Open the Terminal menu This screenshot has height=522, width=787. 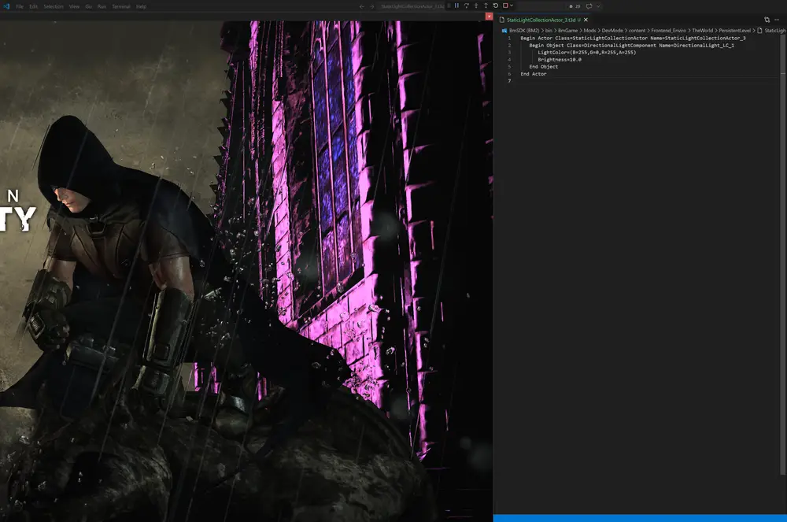pyautogui.click(x=121, y=6)
